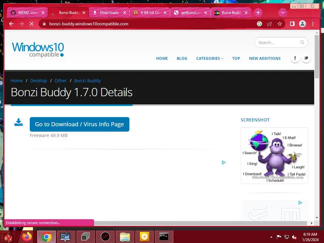Open the NEW ADDITIONS page
324x243 pixels.
(265, 59)
